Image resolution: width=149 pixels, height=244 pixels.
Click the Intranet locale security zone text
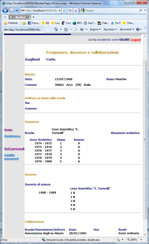73,240
